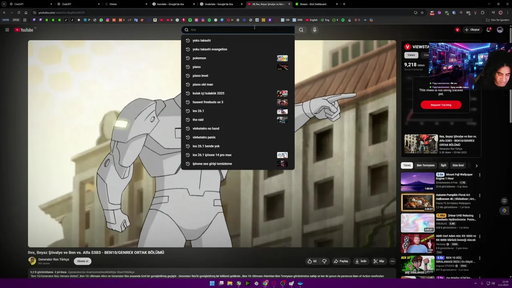Open YouTube notifications bell
The width and height of the screenshot is (512, 288).
pyautogui.click(x=488, y=30)
